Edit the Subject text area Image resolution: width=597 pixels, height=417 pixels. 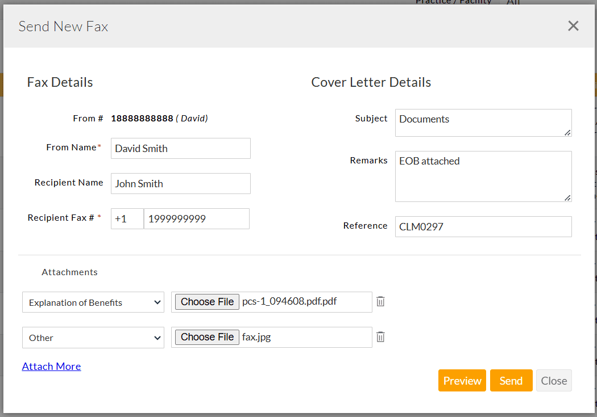(x=483, y=123)
